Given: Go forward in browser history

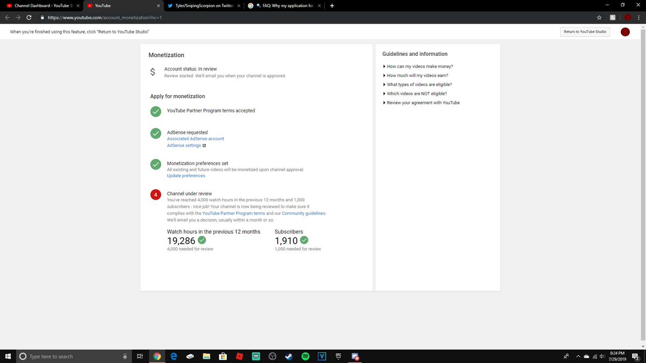Looking at the screenshot, I should [x=18, y=17].
